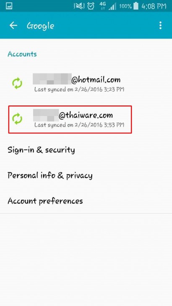
Task: Tap the signal strength bars icon
Action: point(112,7)
